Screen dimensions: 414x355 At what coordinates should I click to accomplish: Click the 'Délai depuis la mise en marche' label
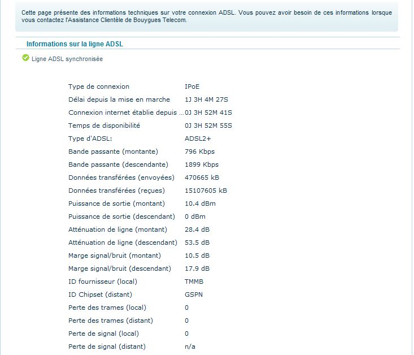click(119, 99)
